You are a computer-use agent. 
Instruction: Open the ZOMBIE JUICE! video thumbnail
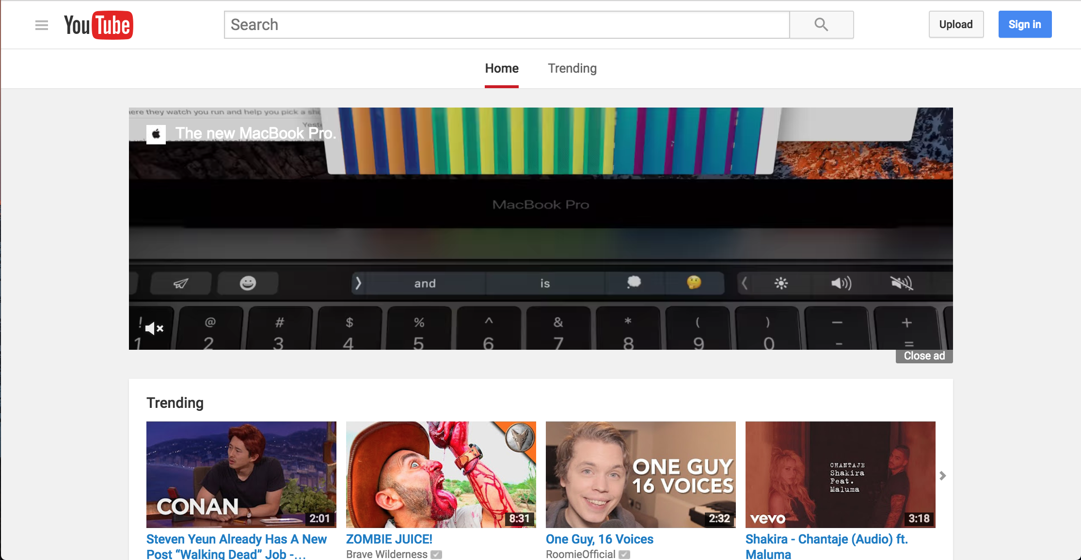tap(441, 475)
